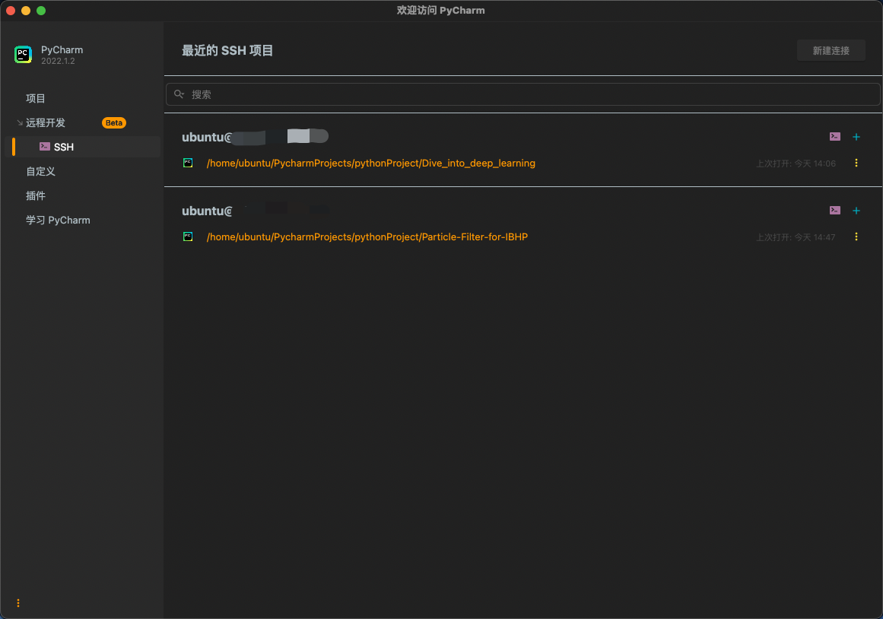Add new project to first ubuntu host
Viewport: 883px width, 619px height.
point(856,137)
